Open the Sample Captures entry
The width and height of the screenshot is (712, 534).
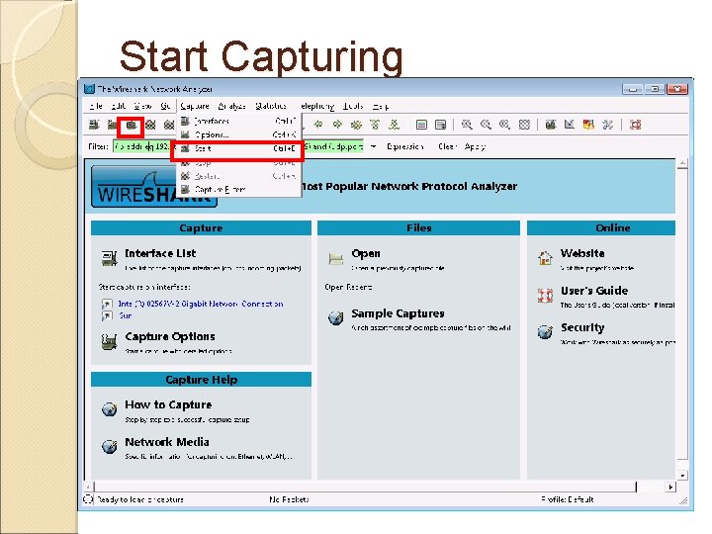pyautogui.click(x=398, y=313)
